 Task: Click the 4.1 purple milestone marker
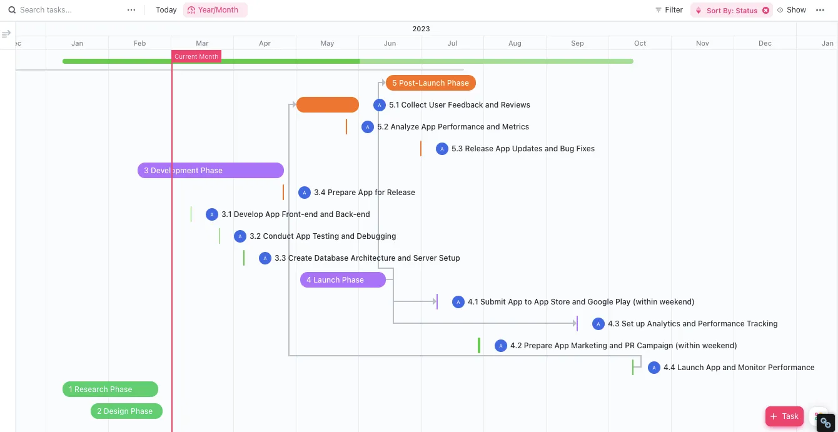click(437, 302)
